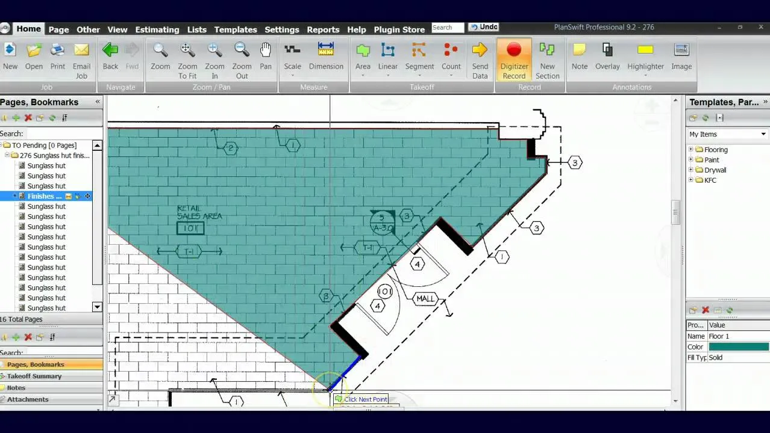Viewport: 770px width, 433px height.
Task: Click the Pages panel Search field
Action: 63,134
